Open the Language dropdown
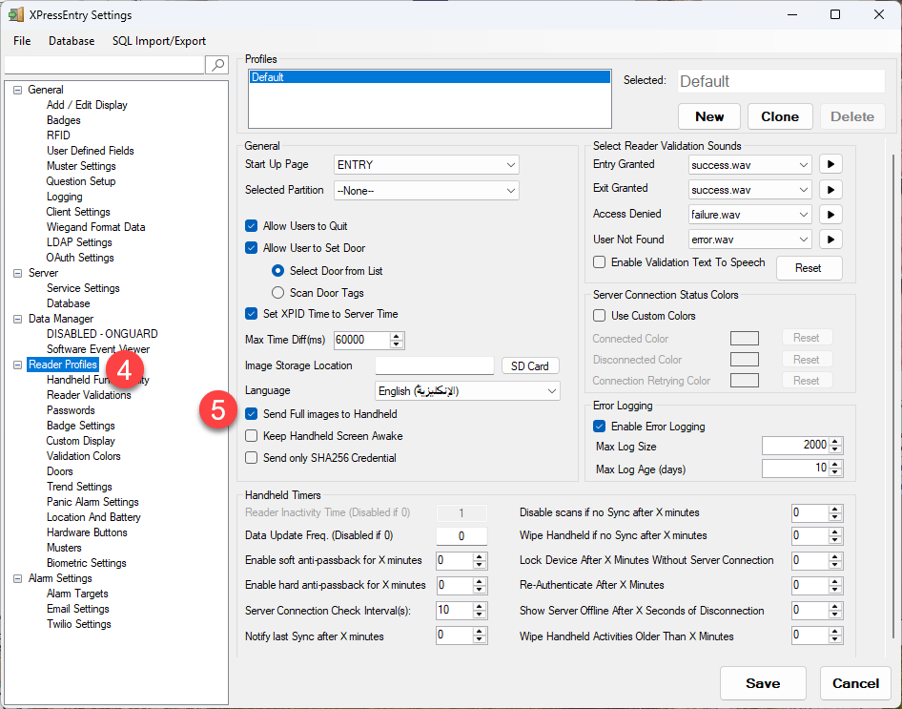Viewport: 902px width, 709px height. point(467,390)
